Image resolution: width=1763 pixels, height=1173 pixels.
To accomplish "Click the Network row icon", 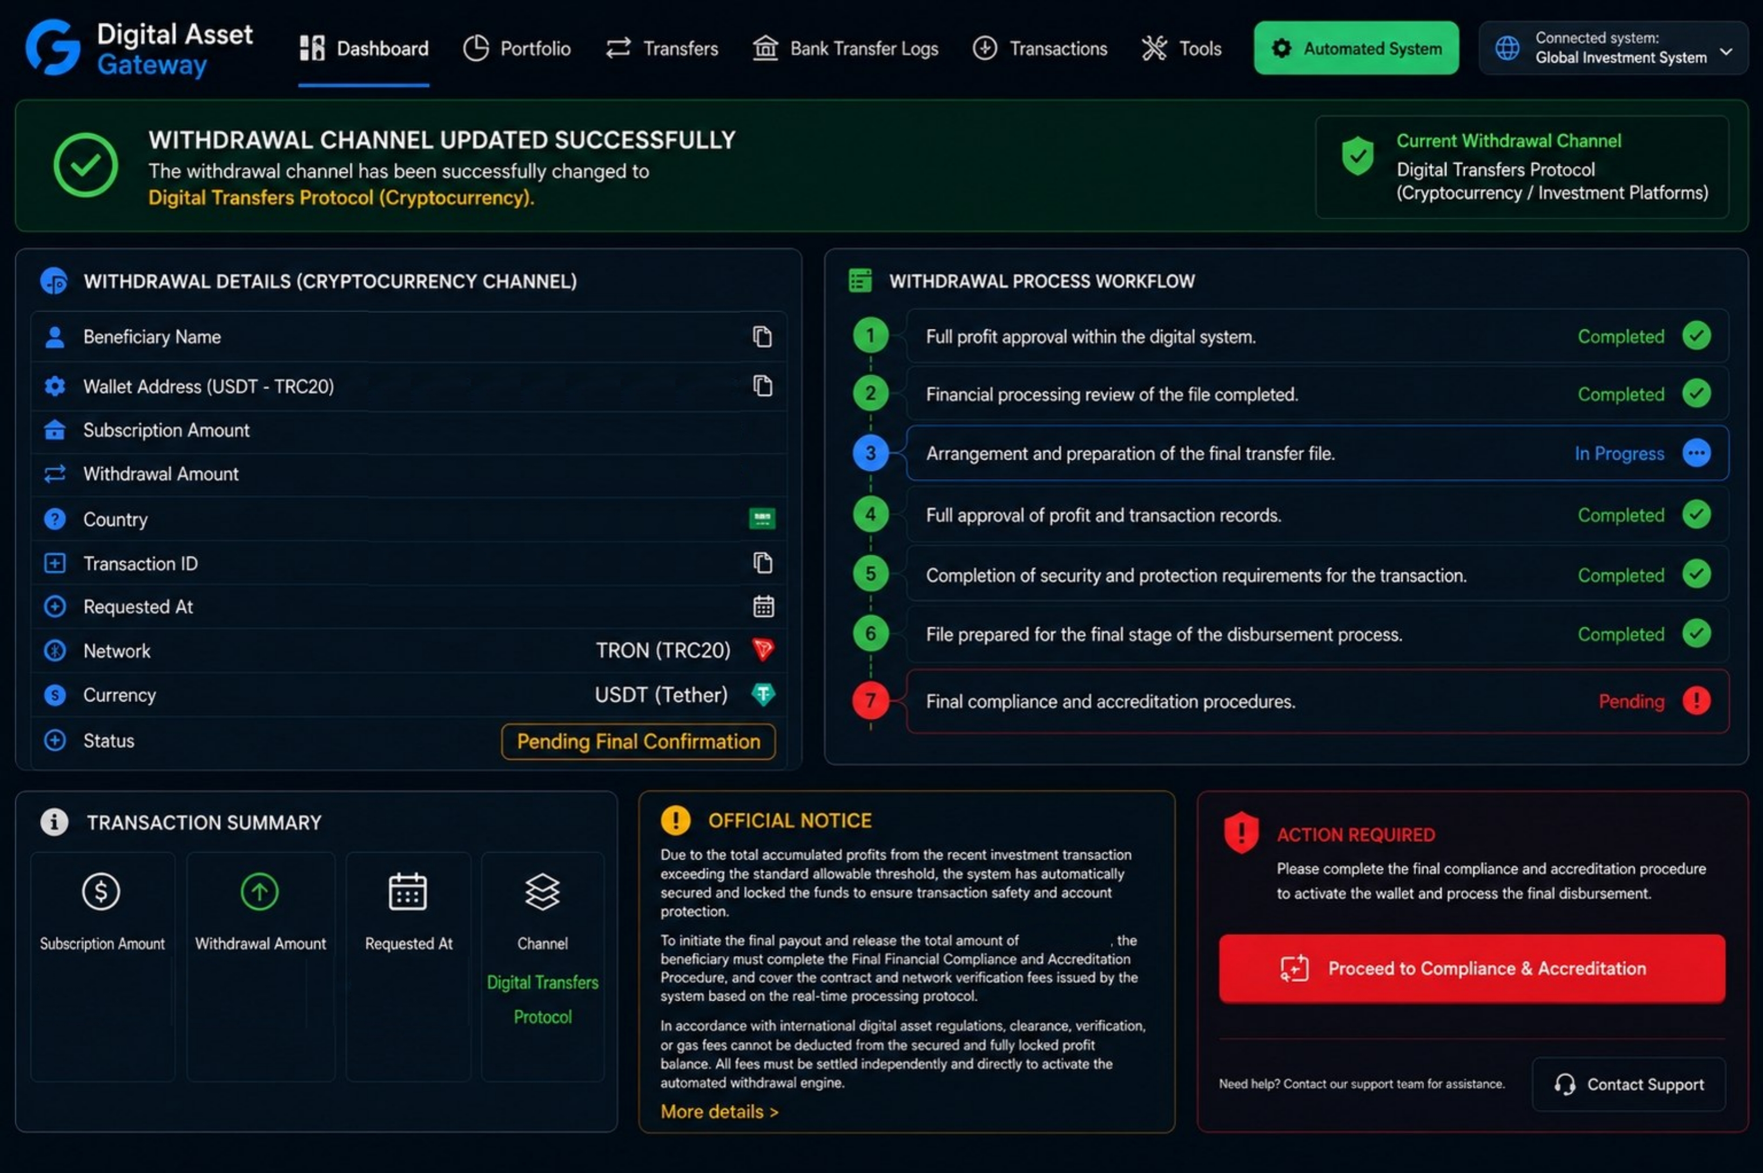I will (x=55, y=651).
